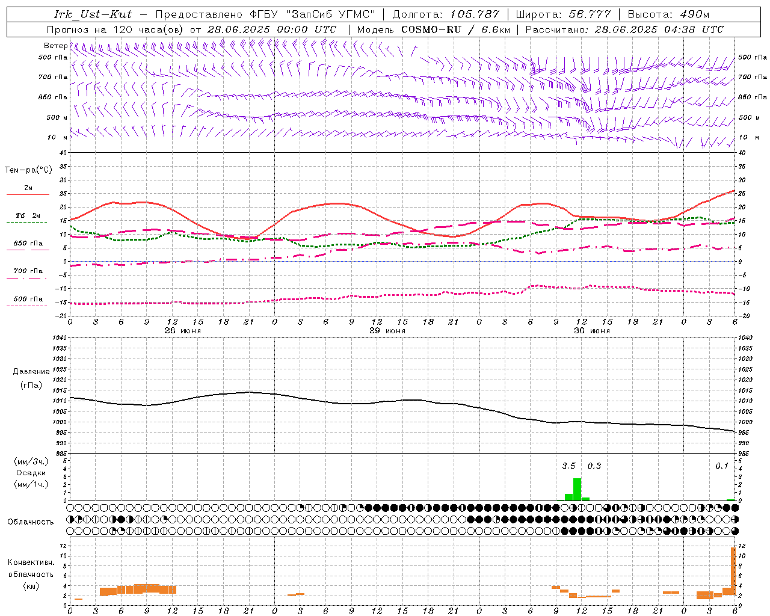
Task: Click the "Тем-ра(°C)" axis label
Action: click(28, 170)
